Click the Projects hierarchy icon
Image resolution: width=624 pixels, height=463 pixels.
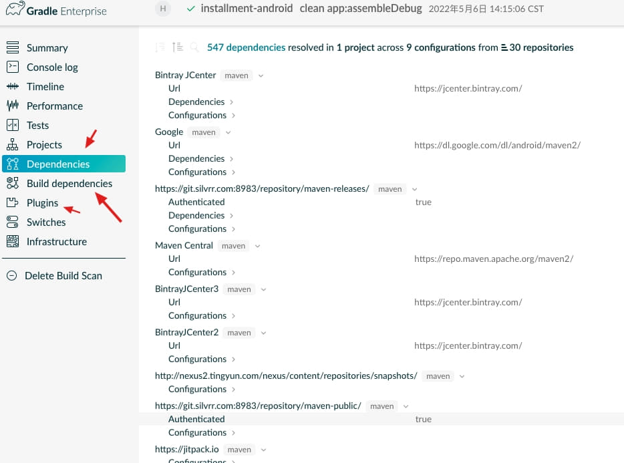13,144
